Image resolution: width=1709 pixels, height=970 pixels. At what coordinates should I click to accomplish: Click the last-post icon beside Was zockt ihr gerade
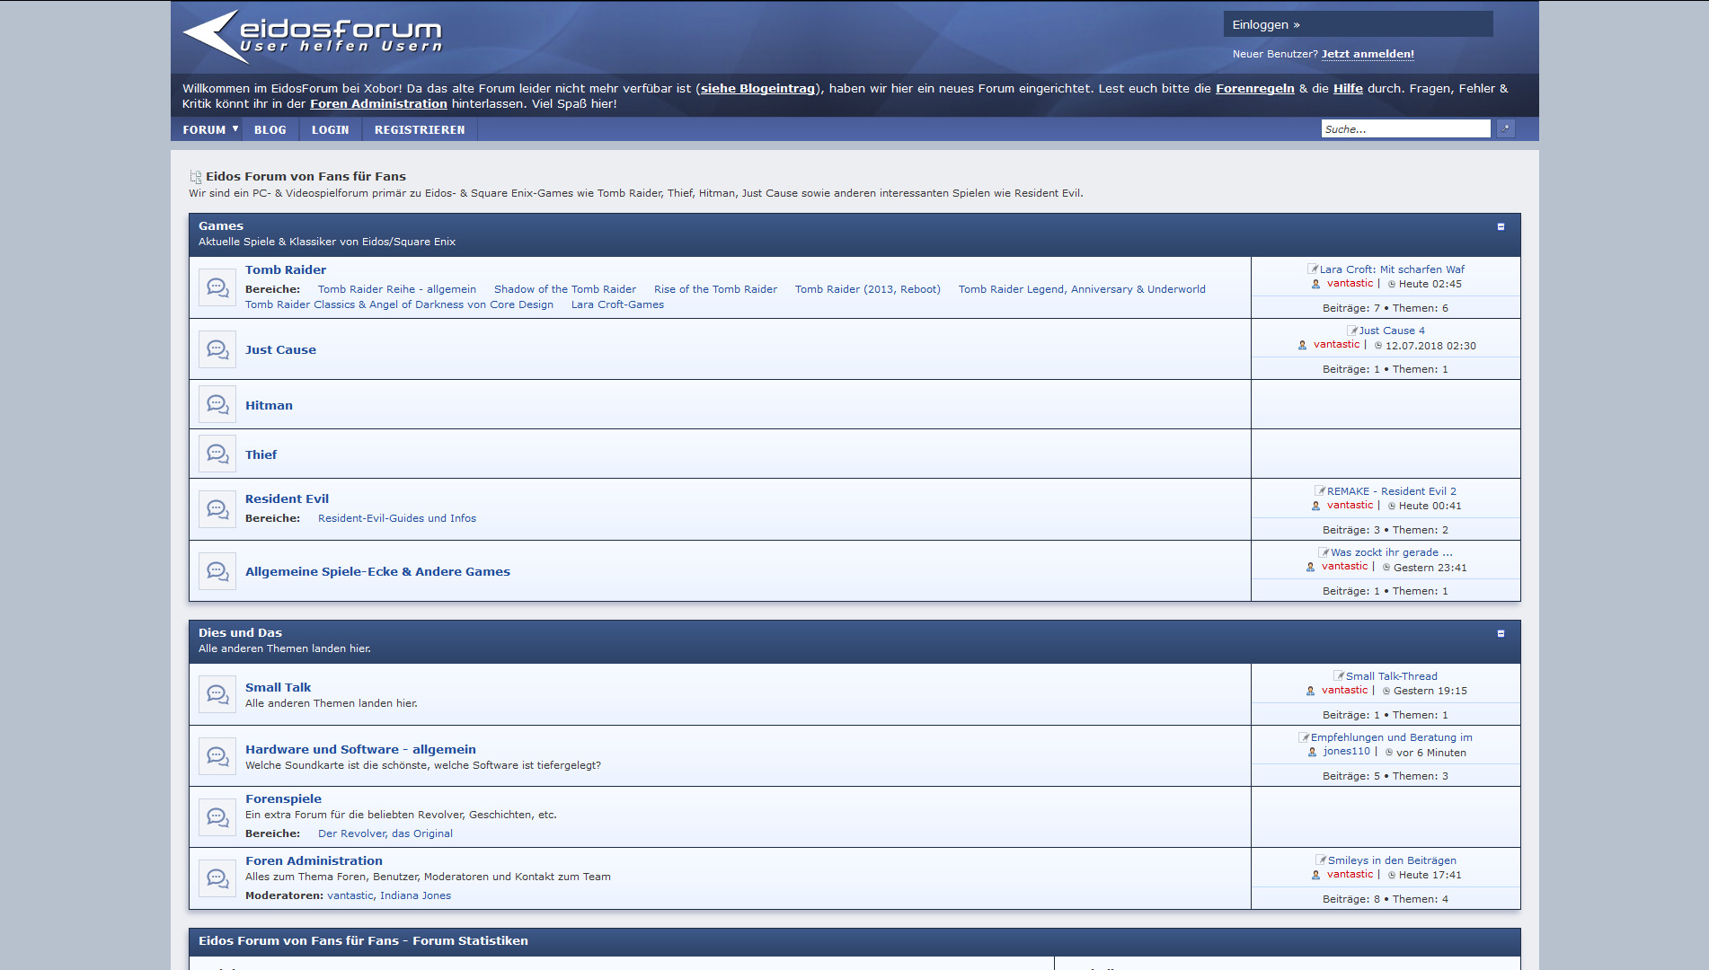1324,551
